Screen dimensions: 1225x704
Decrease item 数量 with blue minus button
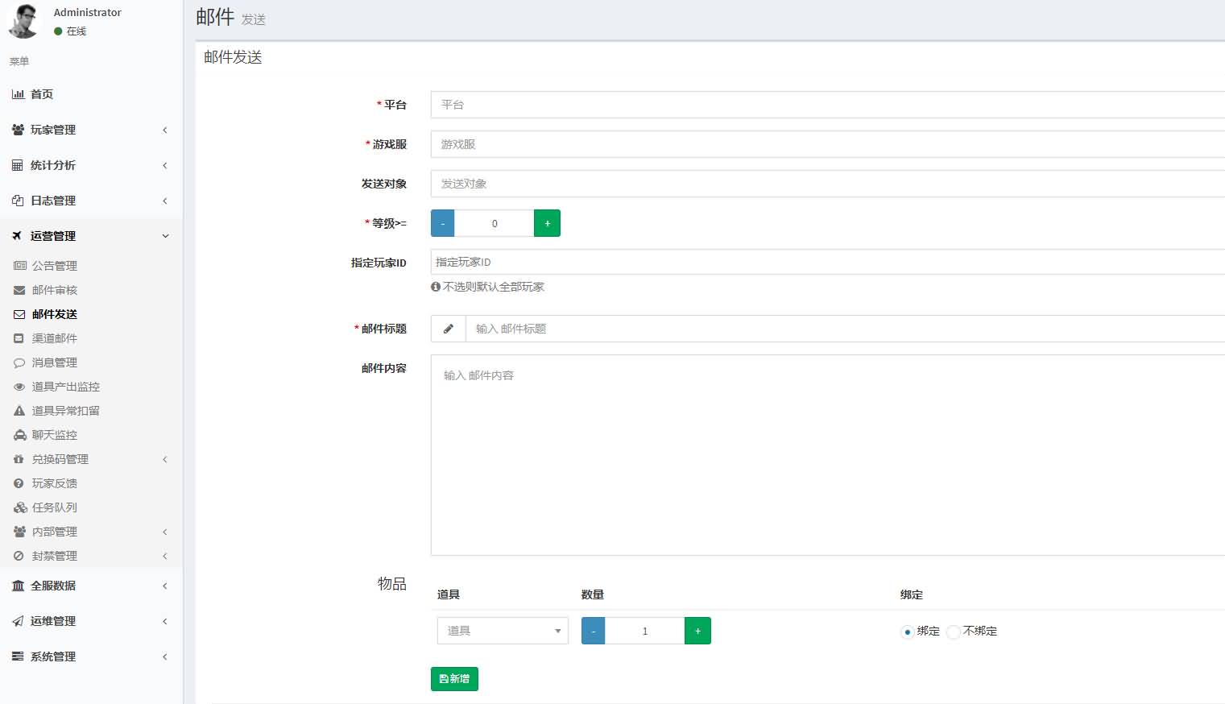[x=593, y=631]
